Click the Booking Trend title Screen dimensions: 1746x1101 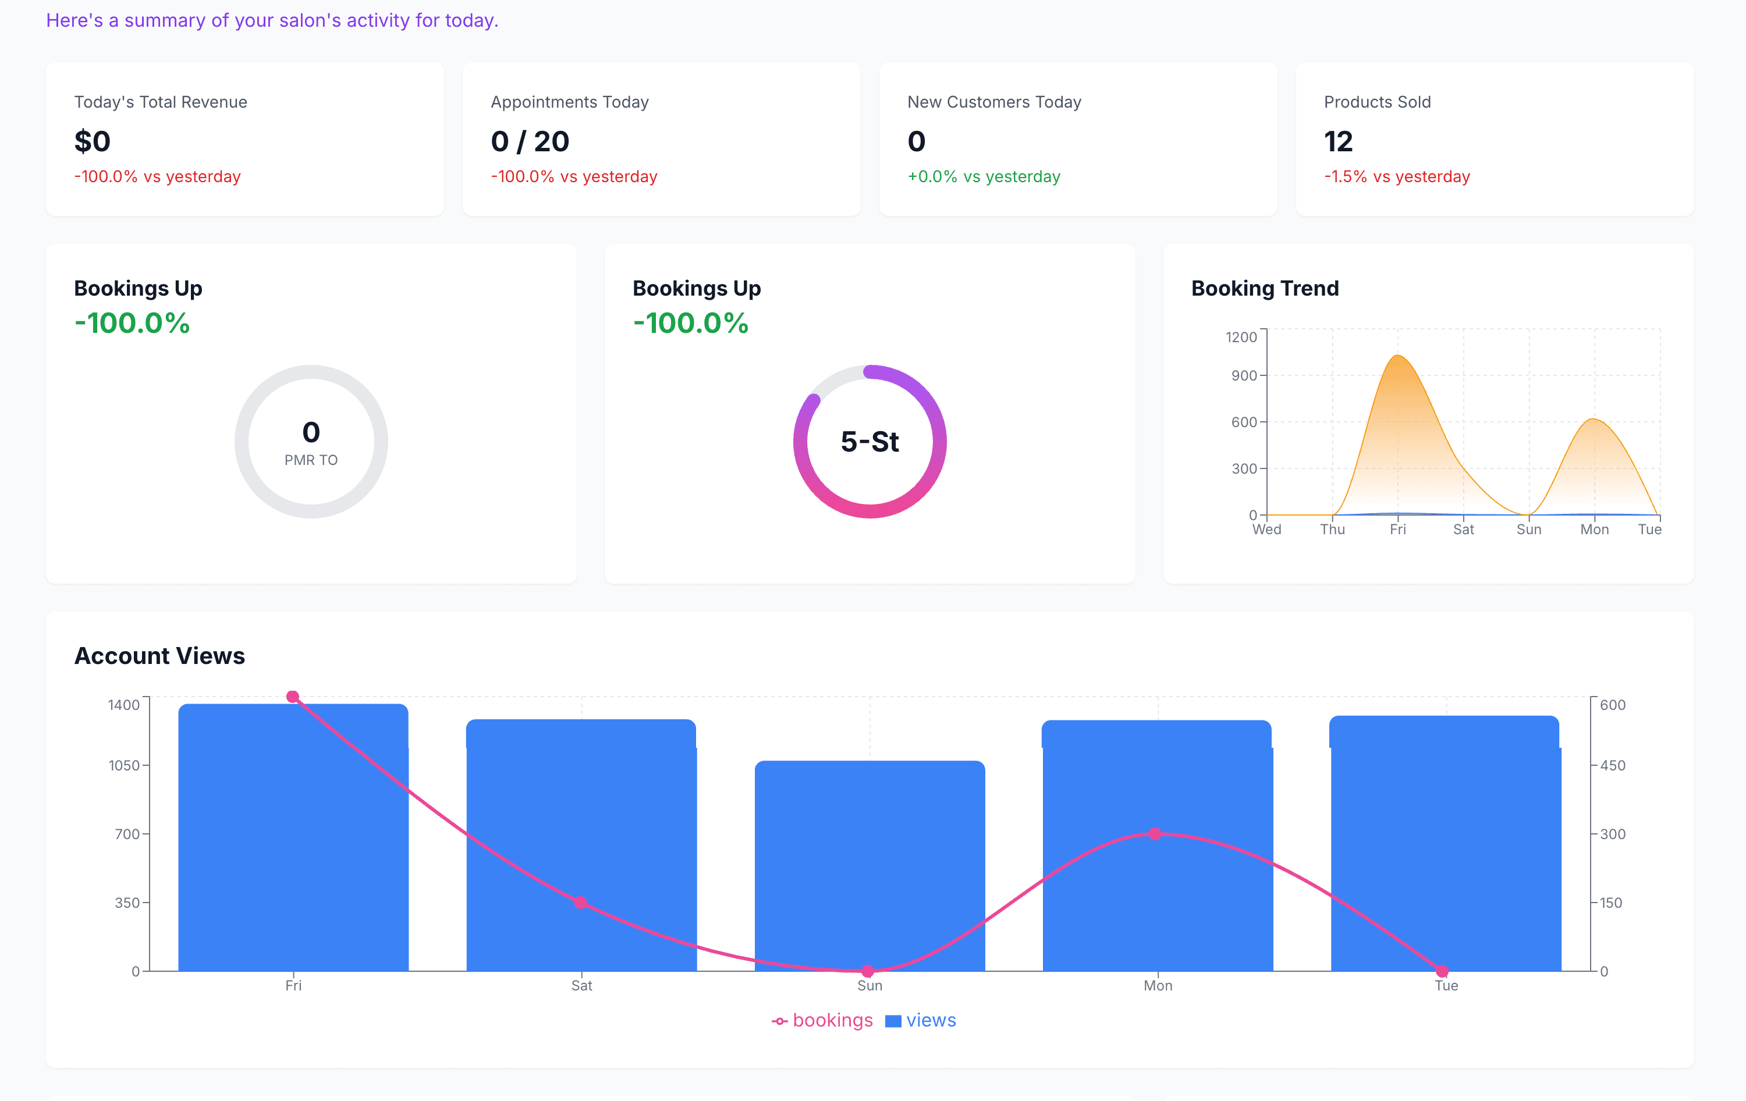1264,287
